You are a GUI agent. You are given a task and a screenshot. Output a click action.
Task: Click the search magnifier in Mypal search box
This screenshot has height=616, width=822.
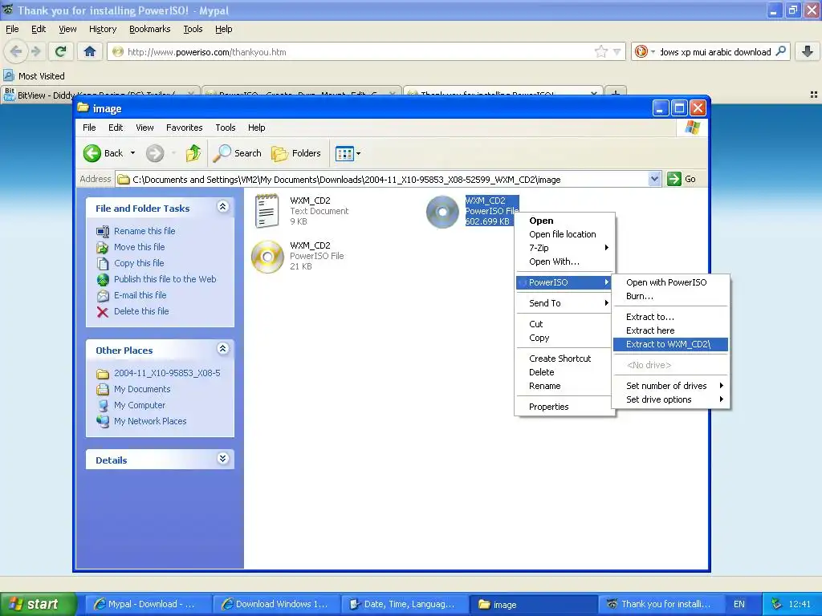click(780, 51)
